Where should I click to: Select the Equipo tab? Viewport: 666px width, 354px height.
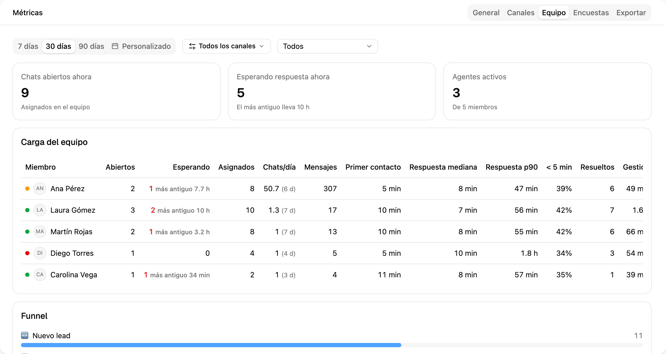[554, 13]
